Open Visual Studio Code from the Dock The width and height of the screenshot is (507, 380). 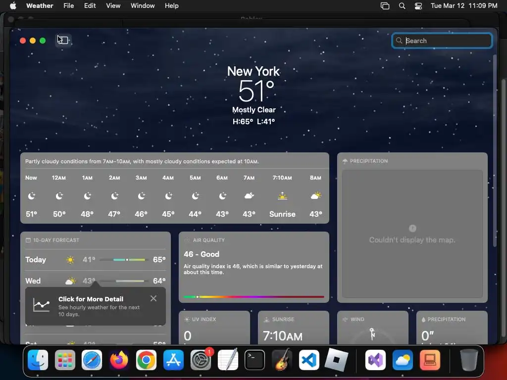(309, 360)
